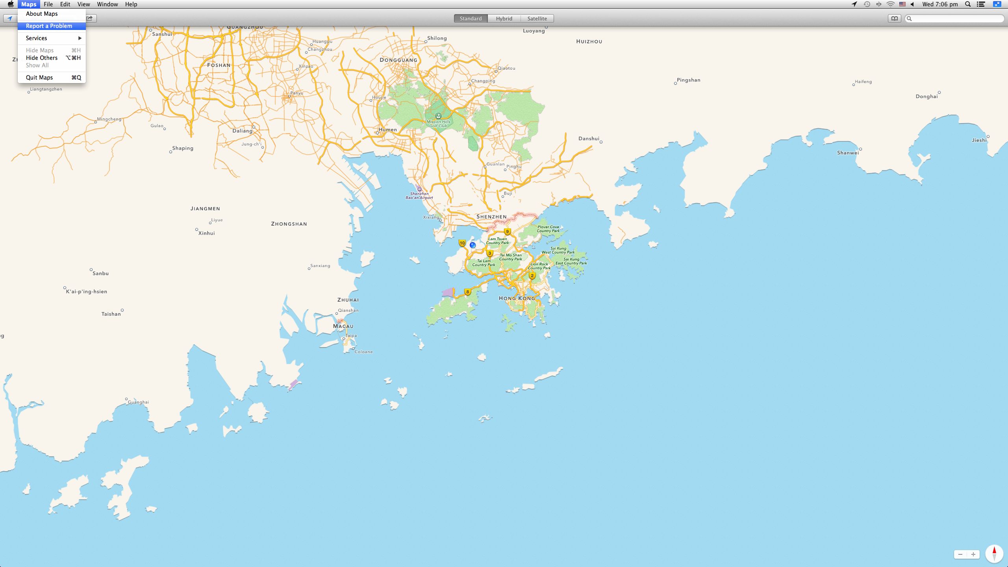Click the Zhongshan city label

[289, 224]
